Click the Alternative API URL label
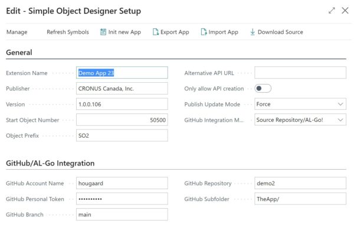The width and height of the screenshot is (354, 227). pos(209,73)
